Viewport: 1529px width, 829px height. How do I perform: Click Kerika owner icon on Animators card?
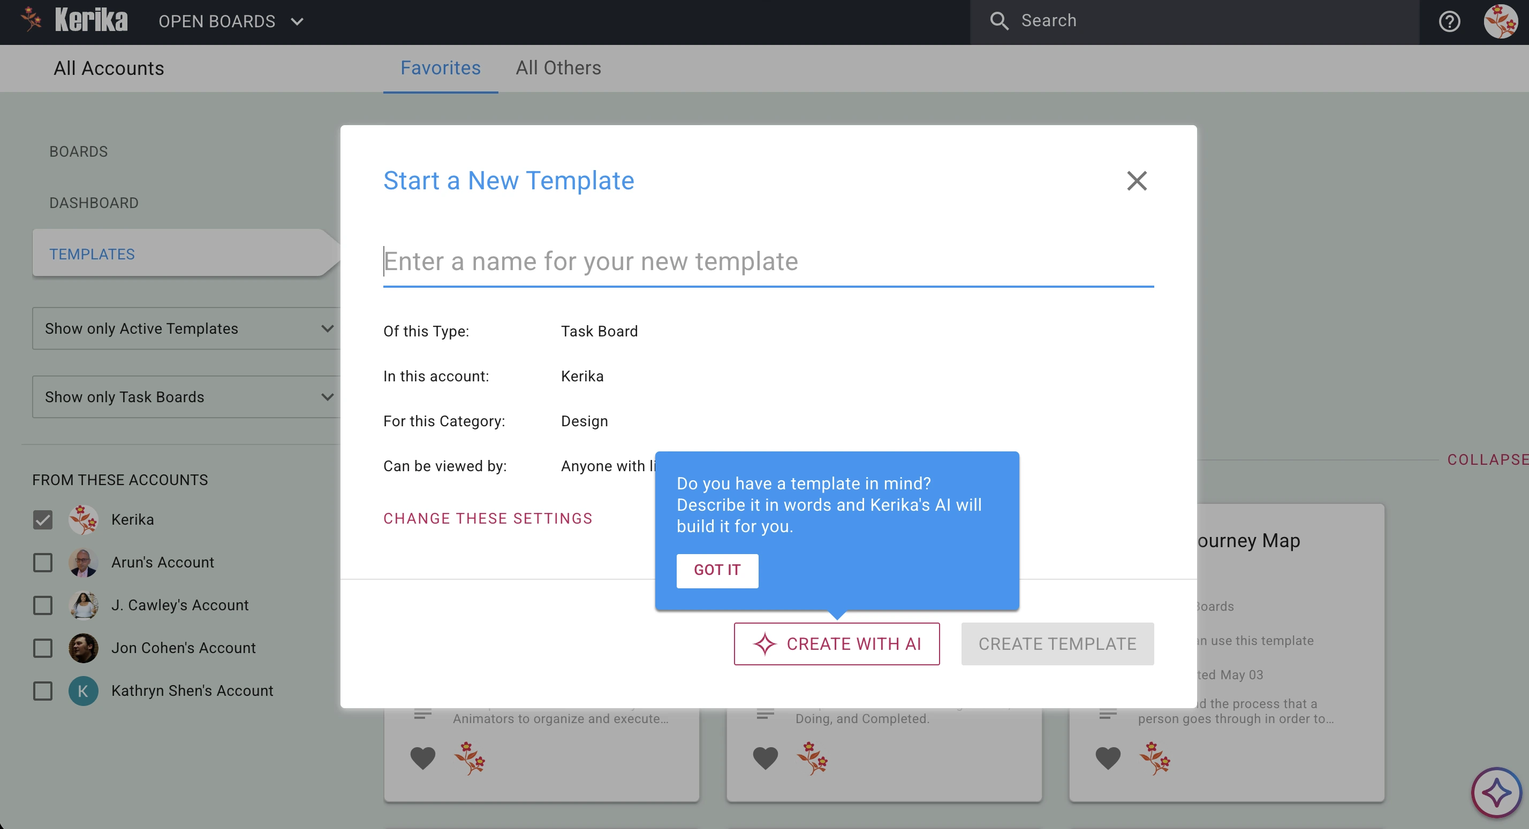tap(470, 758)
